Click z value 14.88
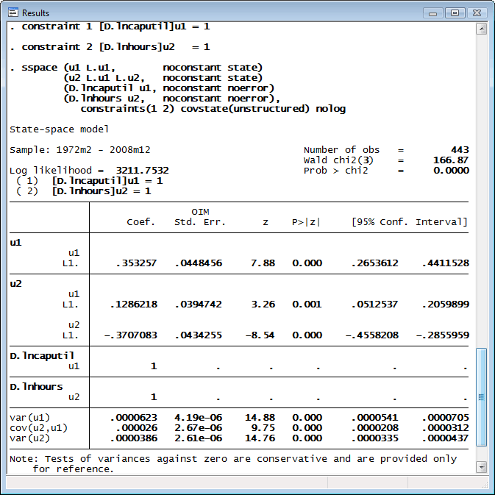Viewport: 495px width, 495px height. pyautogui.click(x=260, y=418)
